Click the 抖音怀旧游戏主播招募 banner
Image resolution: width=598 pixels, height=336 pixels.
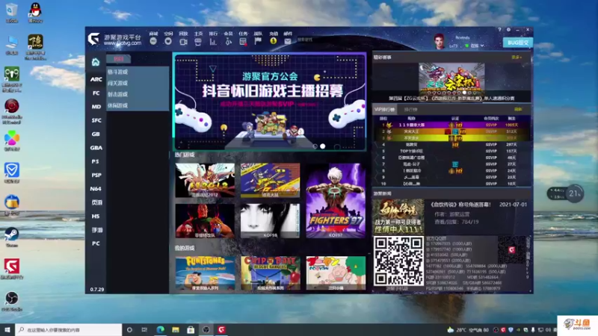pyautogui.click(x=270, y=102)
